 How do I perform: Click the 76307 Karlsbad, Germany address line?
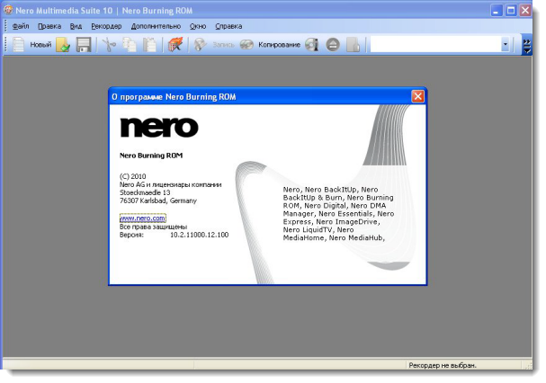pyautogui.click(x=158, y=200)
